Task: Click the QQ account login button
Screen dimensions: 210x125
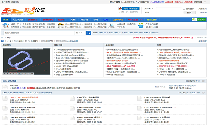Action: tap(129, 8)
